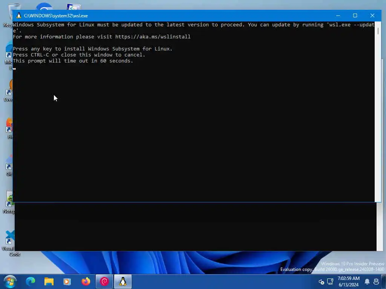Open the notifications bell icon
The image size is (386, 289).
[x=367, y=281]
